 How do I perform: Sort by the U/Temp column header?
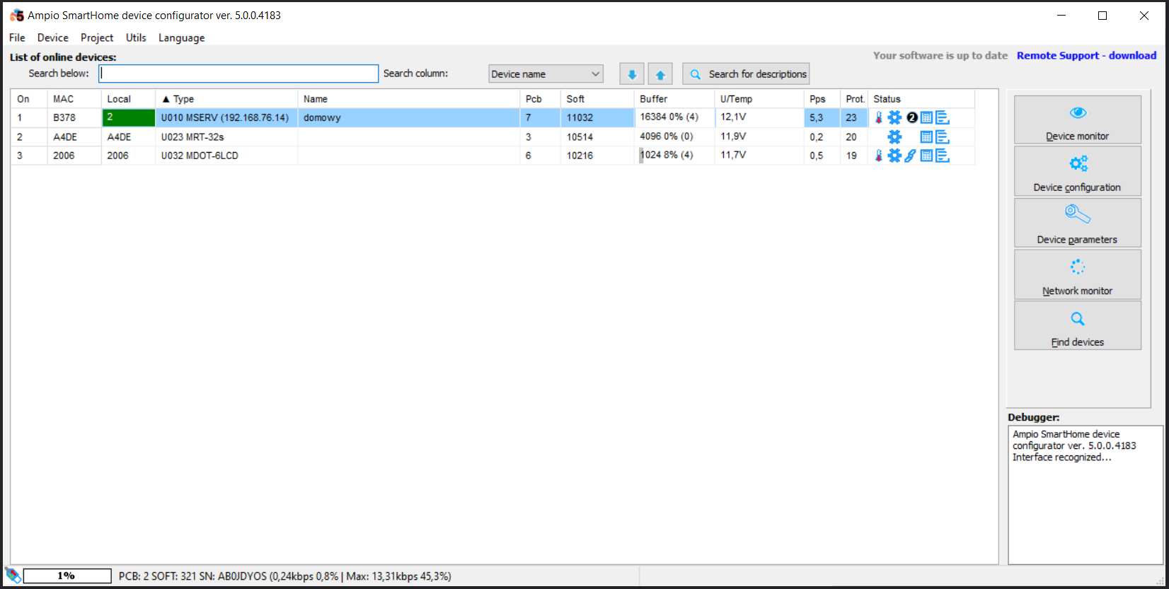[759, 99]
